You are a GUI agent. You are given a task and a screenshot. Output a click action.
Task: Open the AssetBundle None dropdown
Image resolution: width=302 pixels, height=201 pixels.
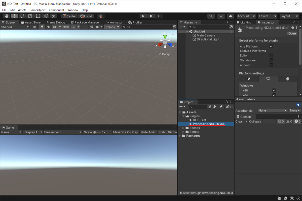point(273,110)
